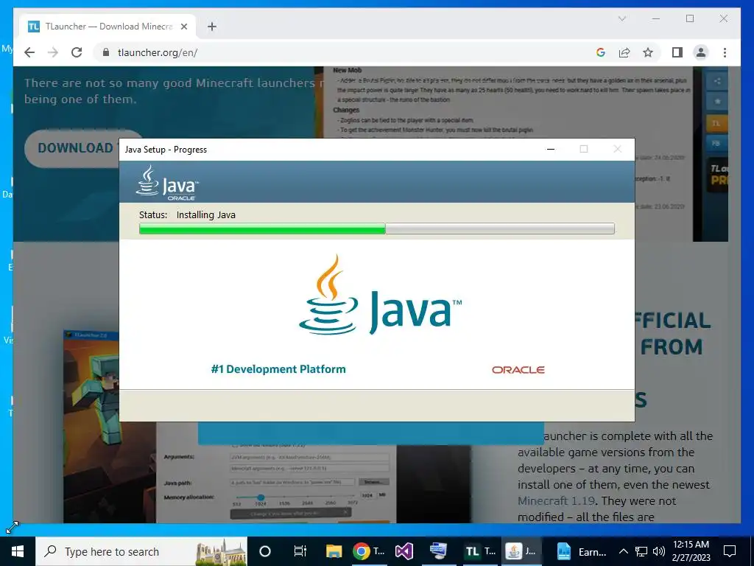The image size is (754, 566).
Task: Click the orange TL sidebar button
Action: tap(716, 123)
